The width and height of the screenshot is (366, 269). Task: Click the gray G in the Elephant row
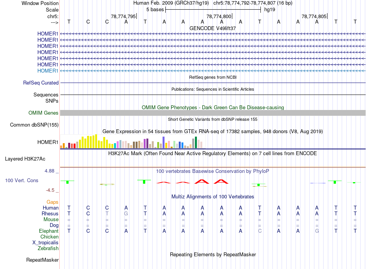[x=317, y=231]
